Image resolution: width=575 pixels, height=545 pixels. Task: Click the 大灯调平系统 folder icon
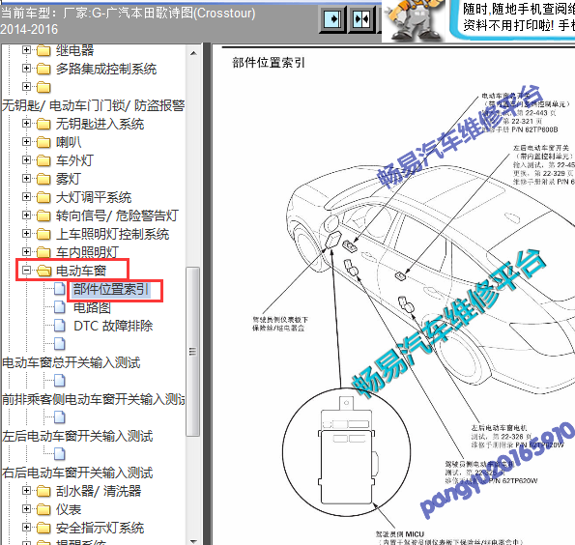tap(43, 197)
